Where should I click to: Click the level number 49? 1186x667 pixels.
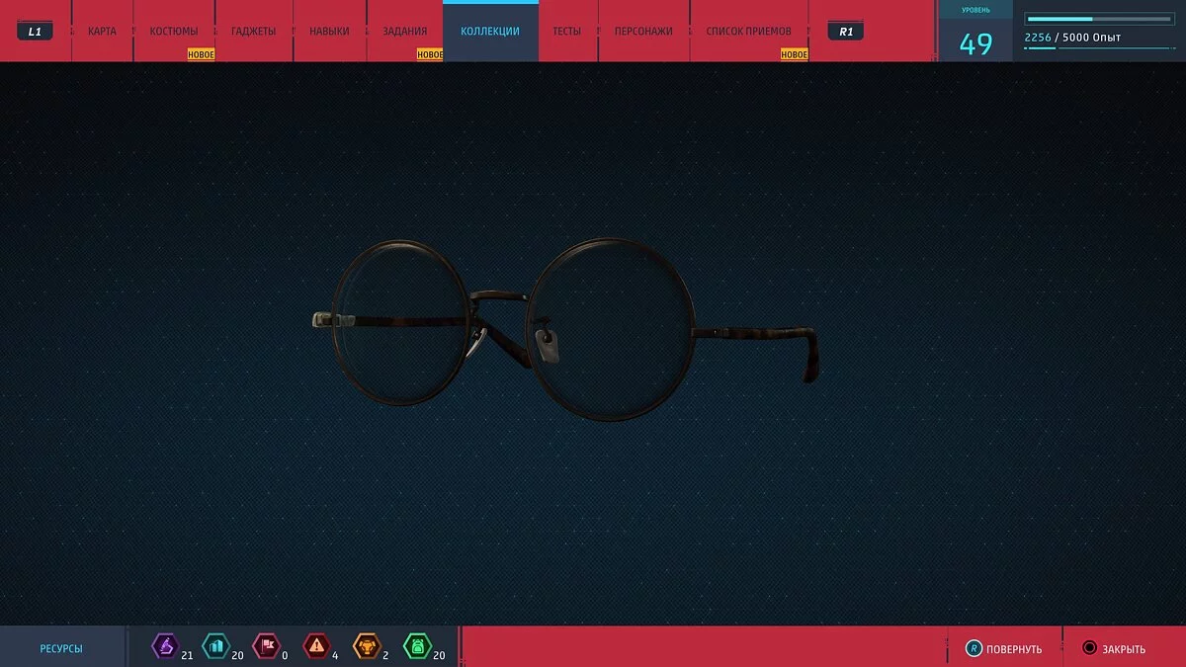[975, 44]
